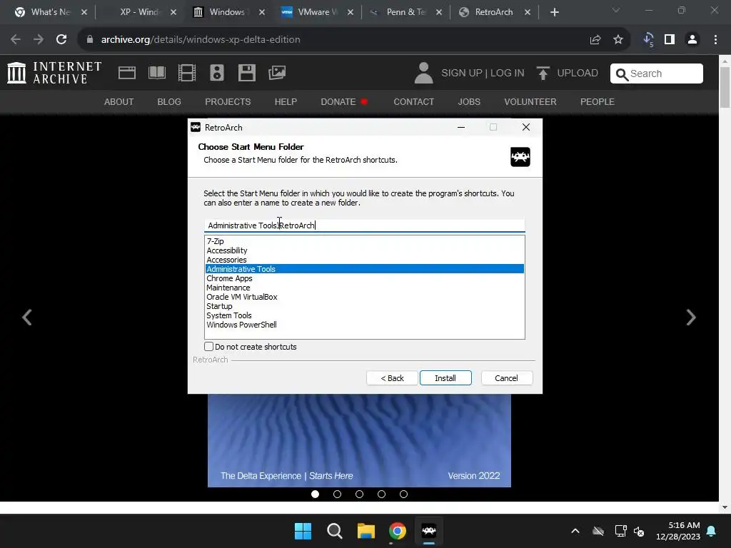Open the Video film-strip icon
Screen dimensions: 731x548
(186, 73)
